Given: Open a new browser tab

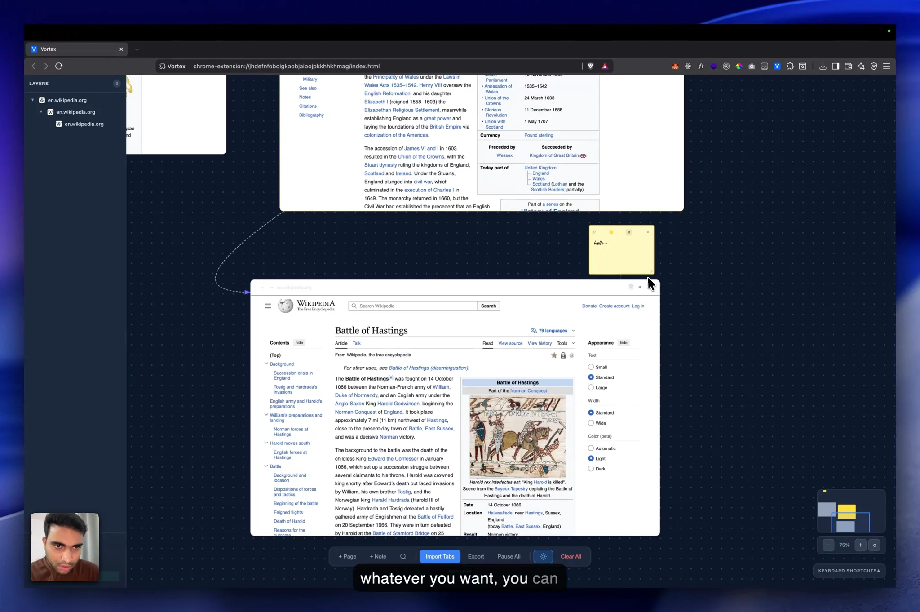Looking at the screenshot, I should (x=137, y=49).
